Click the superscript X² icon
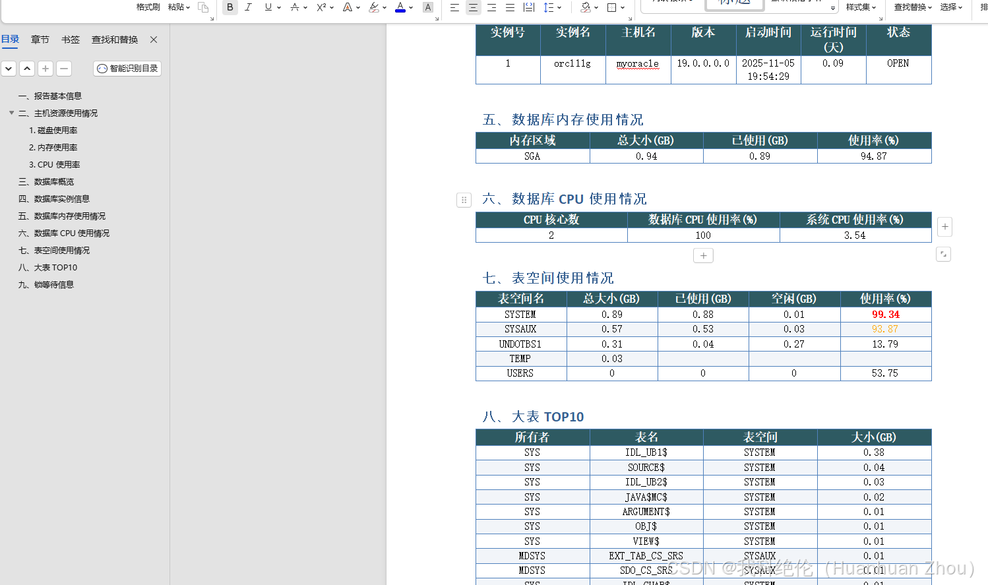This screenshot has height=585, width=988. point(321,7)
